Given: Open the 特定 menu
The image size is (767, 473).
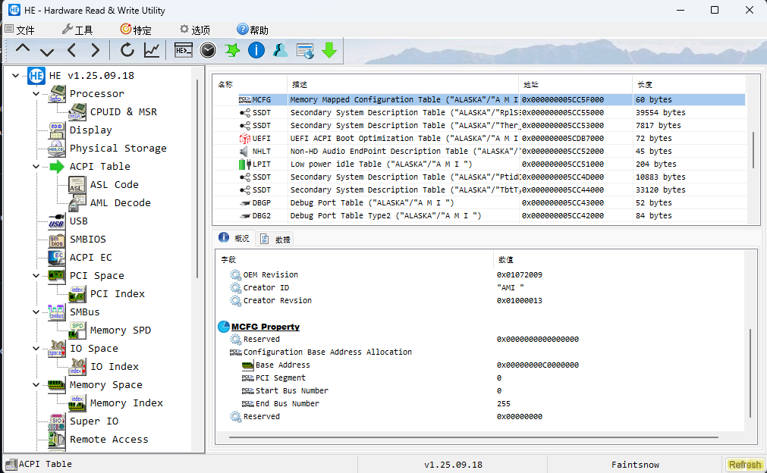Looking at the screenshot, I should click(x=136, y=30).
